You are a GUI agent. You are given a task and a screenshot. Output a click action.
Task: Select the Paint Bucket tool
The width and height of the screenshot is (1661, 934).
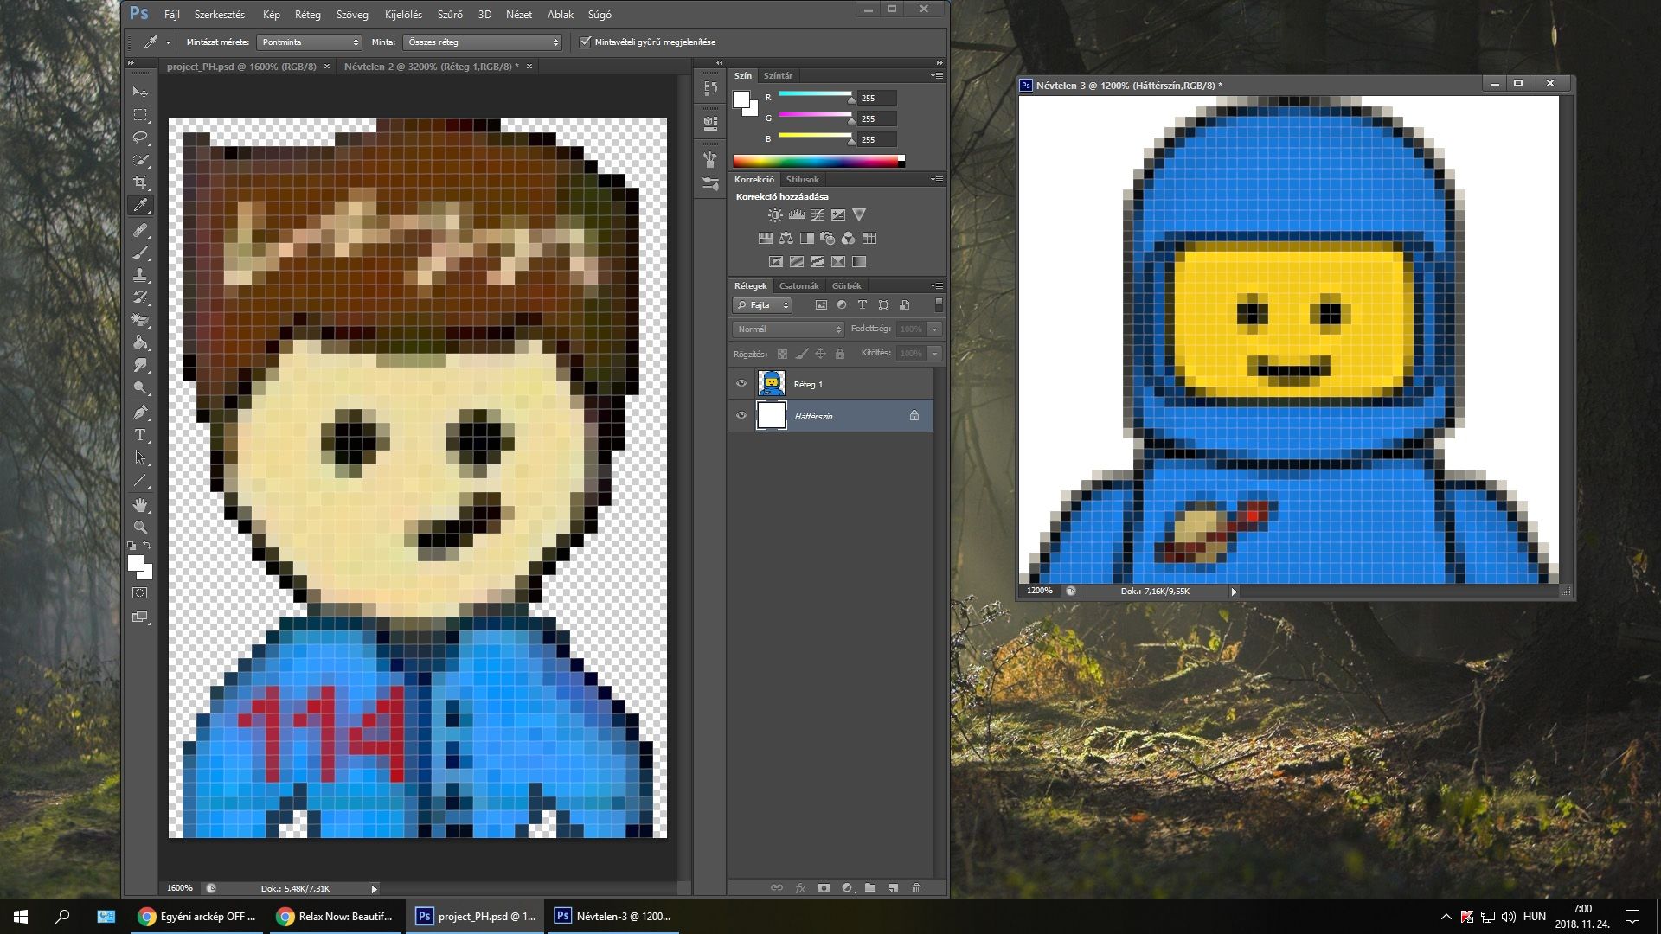click(140, 343)
